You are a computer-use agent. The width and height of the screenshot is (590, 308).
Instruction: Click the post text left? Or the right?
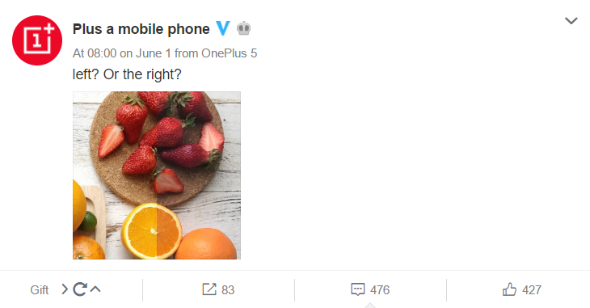(x=127, y=74)
